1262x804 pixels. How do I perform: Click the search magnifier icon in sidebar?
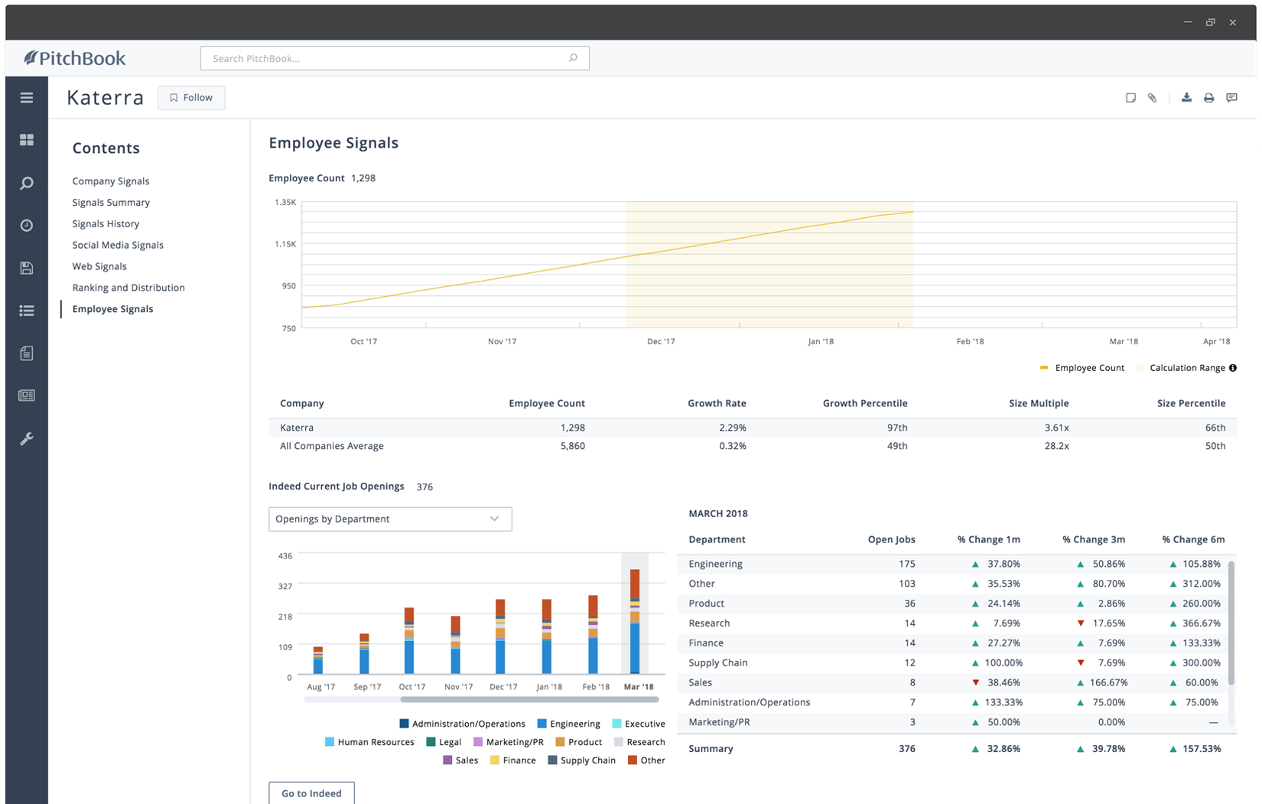coord(27,184)
